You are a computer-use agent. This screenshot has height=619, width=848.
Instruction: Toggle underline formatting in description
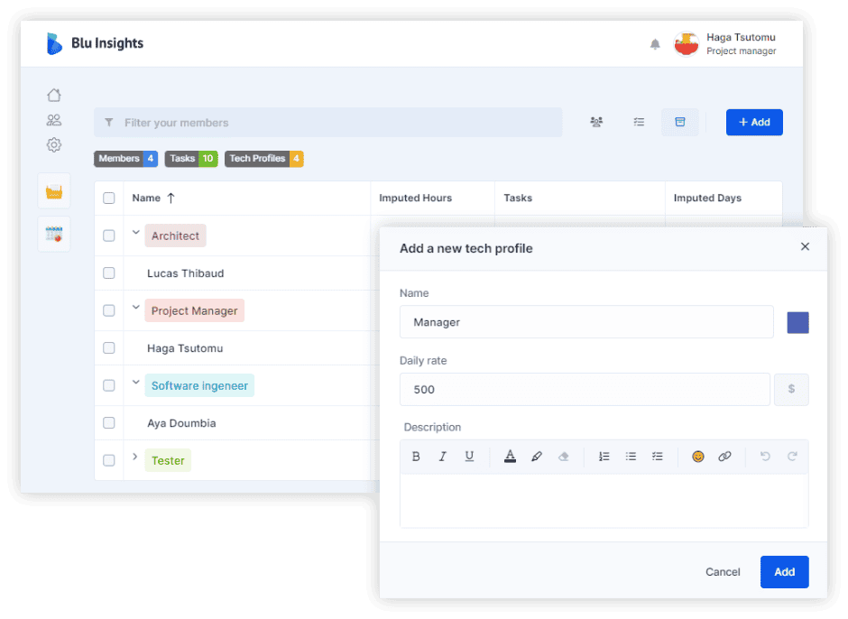coord(469,457)
